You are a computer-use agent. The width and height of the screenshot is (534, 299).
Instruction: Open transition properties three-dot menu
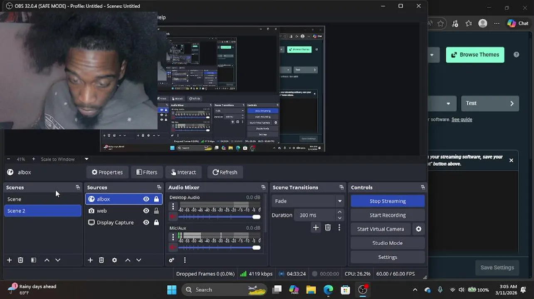339,227
